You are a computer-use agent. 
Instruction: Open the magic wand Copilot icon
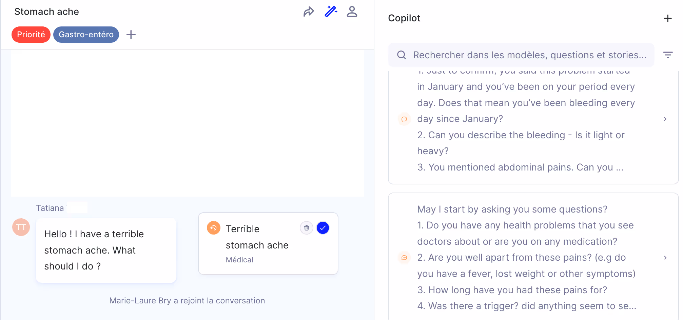pyautogui.click(x=331, y=11)
